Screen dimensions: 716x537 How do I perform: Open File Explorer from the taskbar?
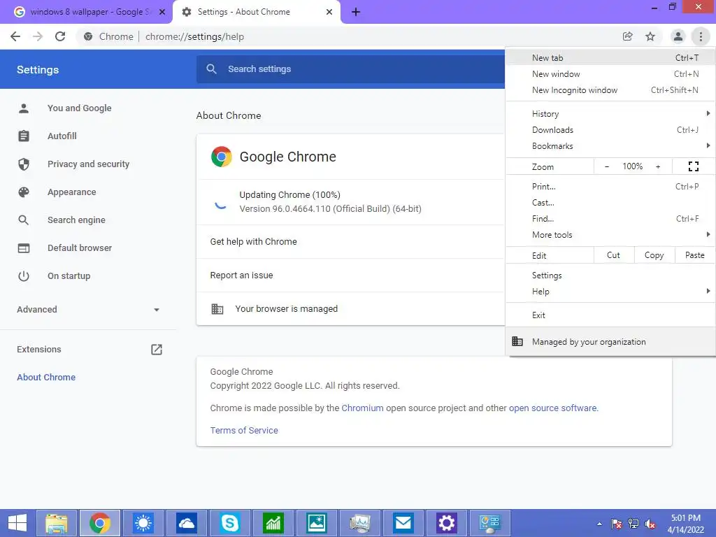(57, 523)
